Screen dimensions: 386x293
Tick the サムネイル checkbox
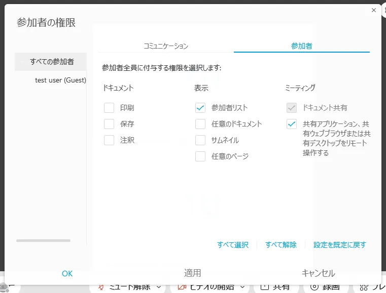click(200, 140)
